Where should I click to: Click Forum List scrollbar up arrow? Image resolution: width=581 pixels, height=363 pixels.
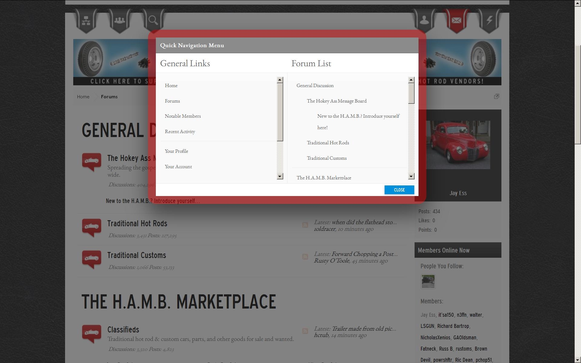(x=411, y=80)
